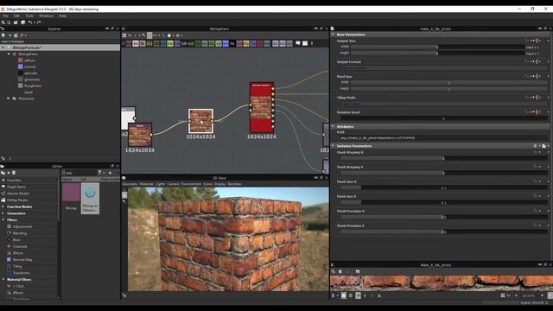Adjust the Mask Warping H slider

click(443, 158)
